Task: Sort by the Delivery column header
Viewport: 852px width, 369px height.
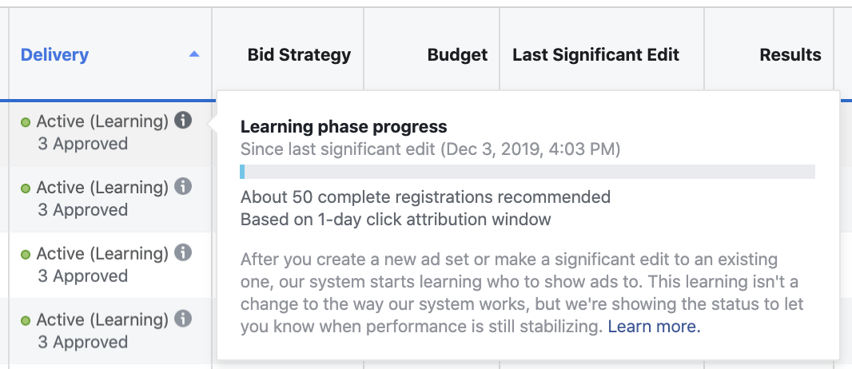Action: click(54, 55)
